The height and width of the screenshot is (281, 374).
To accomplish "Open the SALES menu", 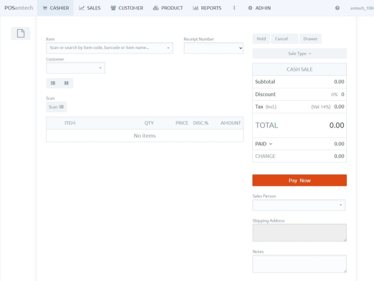I will (x=90, y=8).
